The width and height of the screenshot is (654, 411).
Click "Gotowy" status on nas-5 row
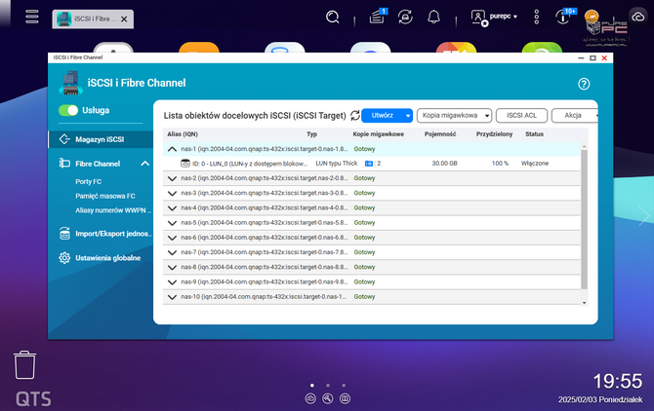[364, 223]
